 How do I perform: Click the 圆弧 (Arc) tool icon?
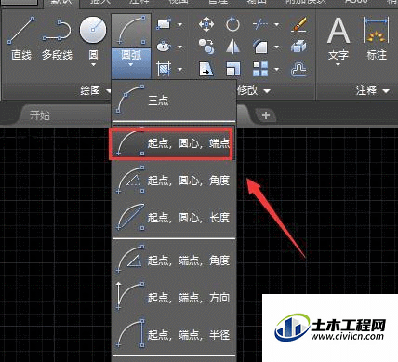[131, 31]
